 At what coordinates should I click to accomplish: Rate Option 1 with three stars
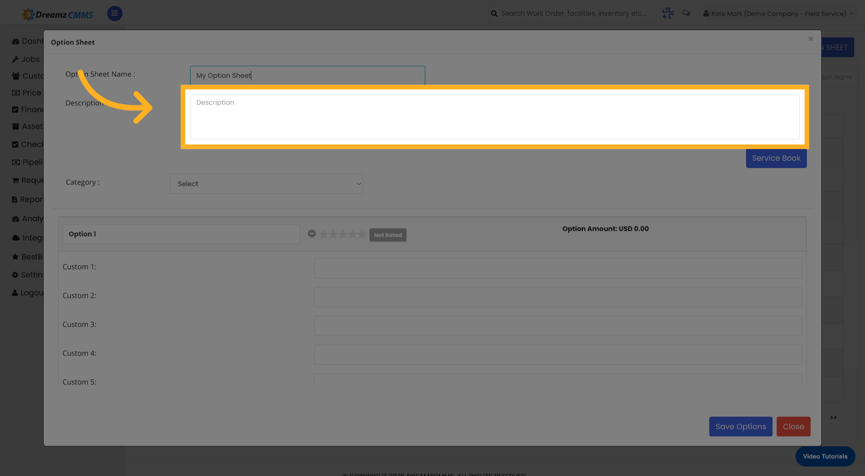point(342,234)
